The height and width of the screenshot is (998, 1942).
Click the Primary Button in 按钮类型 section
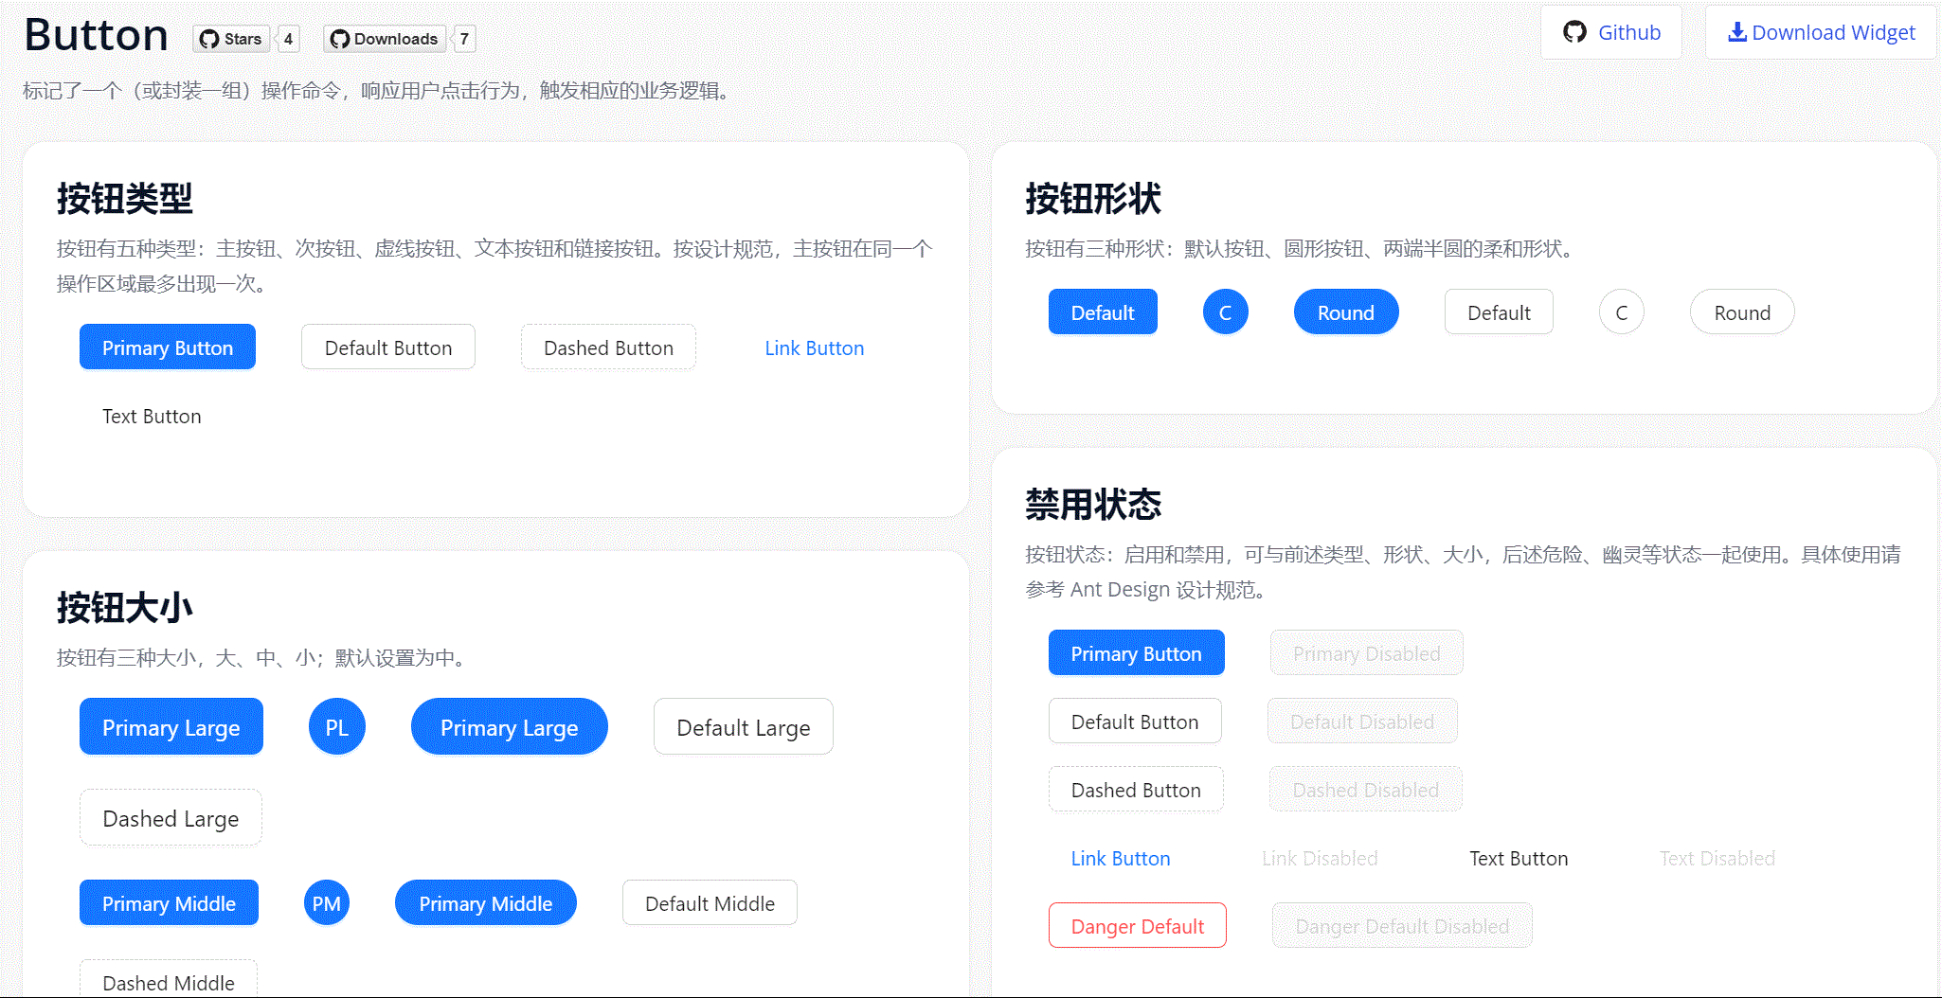[167, 347]
